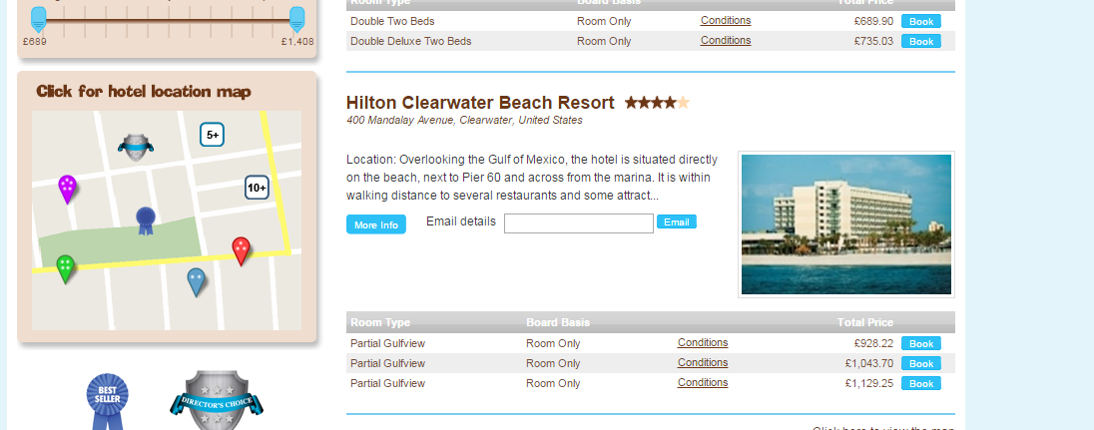This screenshot has height=430, width=1094.
Task: Click the purple map pin marker
Action: [67, 187]
